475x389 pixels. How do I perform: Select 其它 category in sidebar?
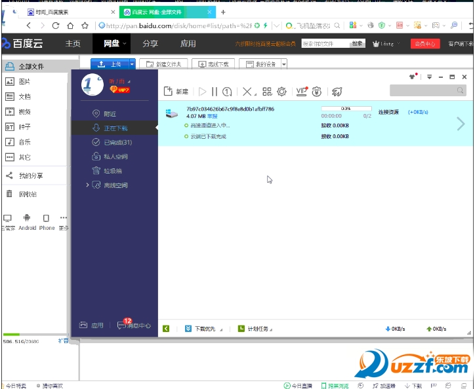(x=18, y=157)
